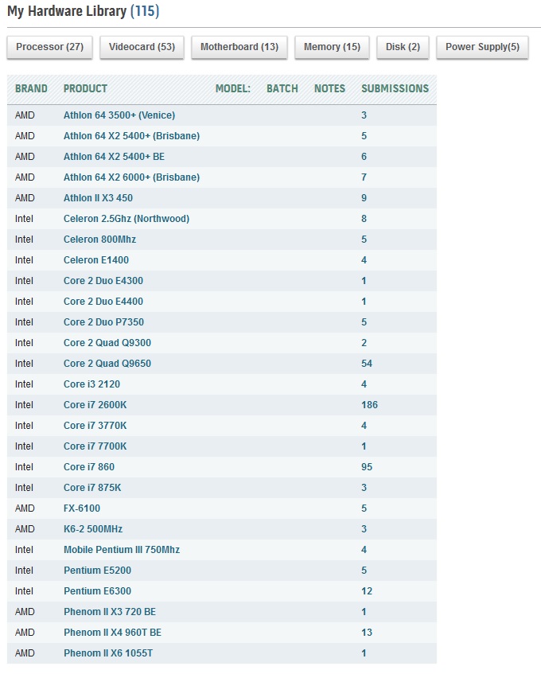Click the My Hardware Library (115) heading
541x674 pixels.
(84, 11)
